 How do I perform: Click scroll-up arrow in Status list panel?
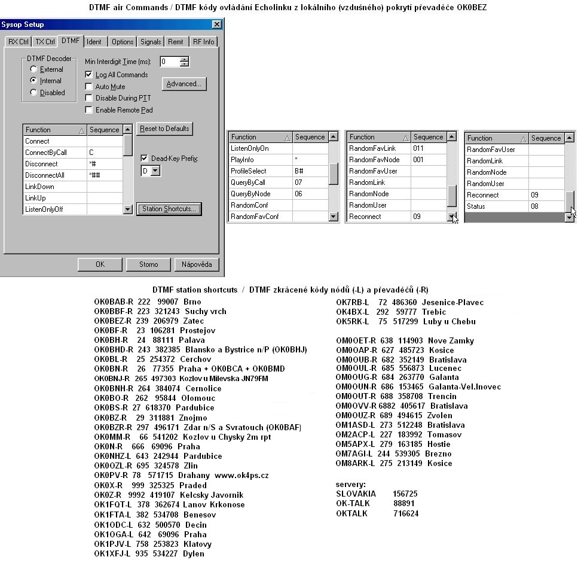tap(570, 138)
